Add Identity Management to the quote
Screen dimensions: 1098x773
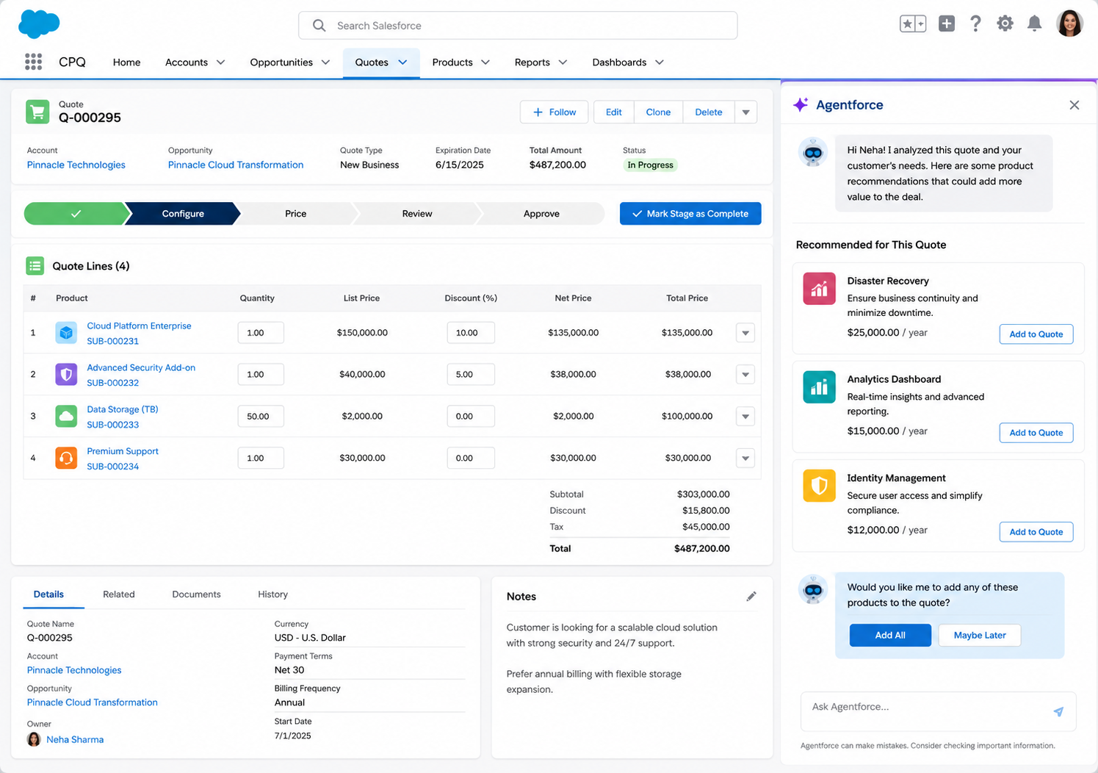1036,532
